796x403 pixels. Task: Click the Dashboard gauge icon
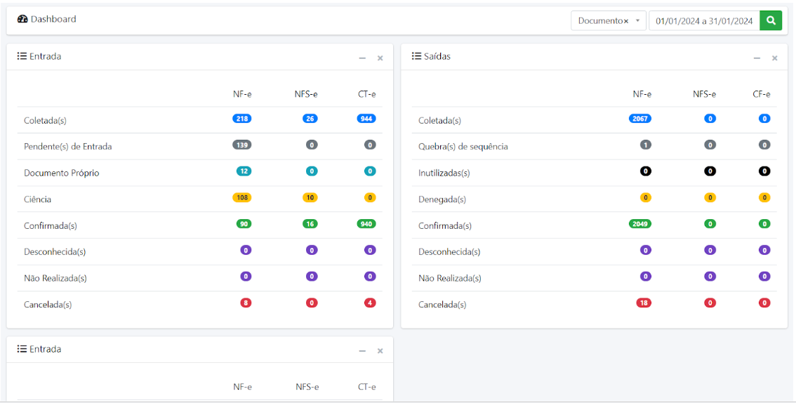pos(22,20)
